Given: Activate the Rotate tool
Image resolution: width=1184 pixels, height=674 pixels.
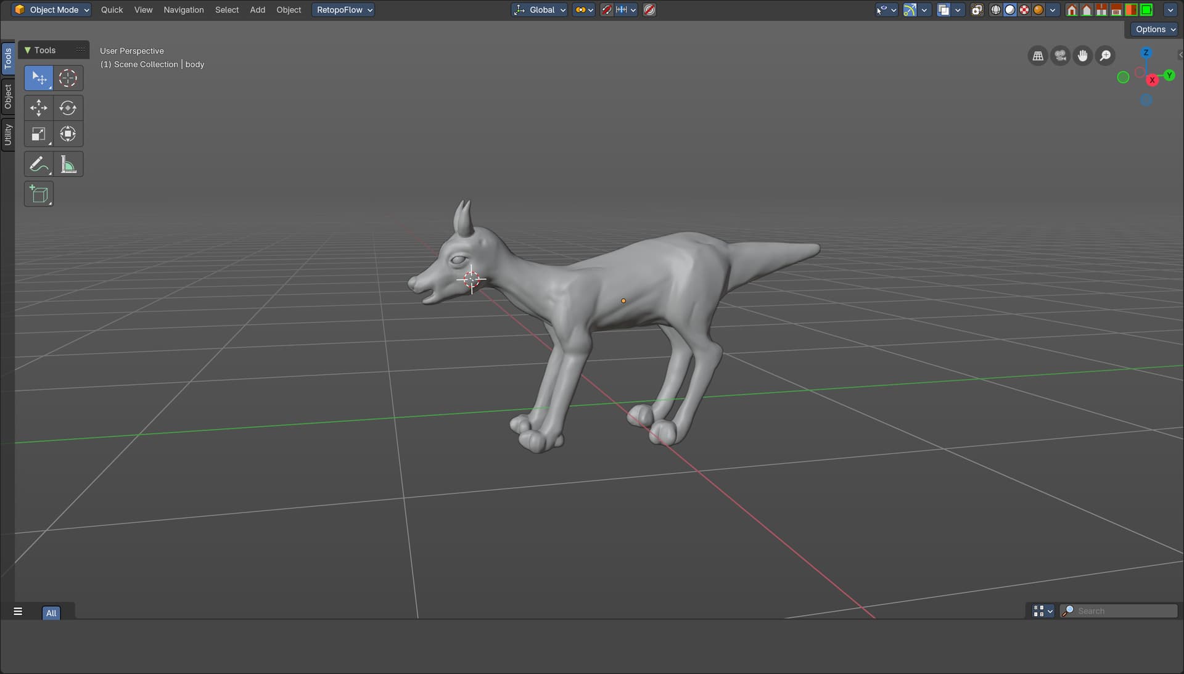Looking at the screenshot, I should click(x=68, y=108).
